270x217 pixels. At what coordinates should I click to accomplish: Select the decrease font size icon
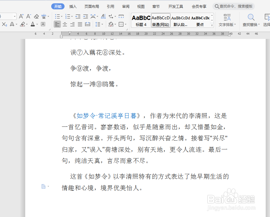[x=28, y=16]
